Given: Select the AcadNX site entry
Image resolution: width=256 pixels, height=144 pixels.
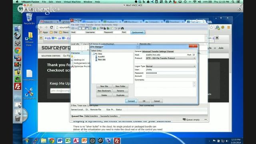Looking at the screenshot, I should coord(101,57).
